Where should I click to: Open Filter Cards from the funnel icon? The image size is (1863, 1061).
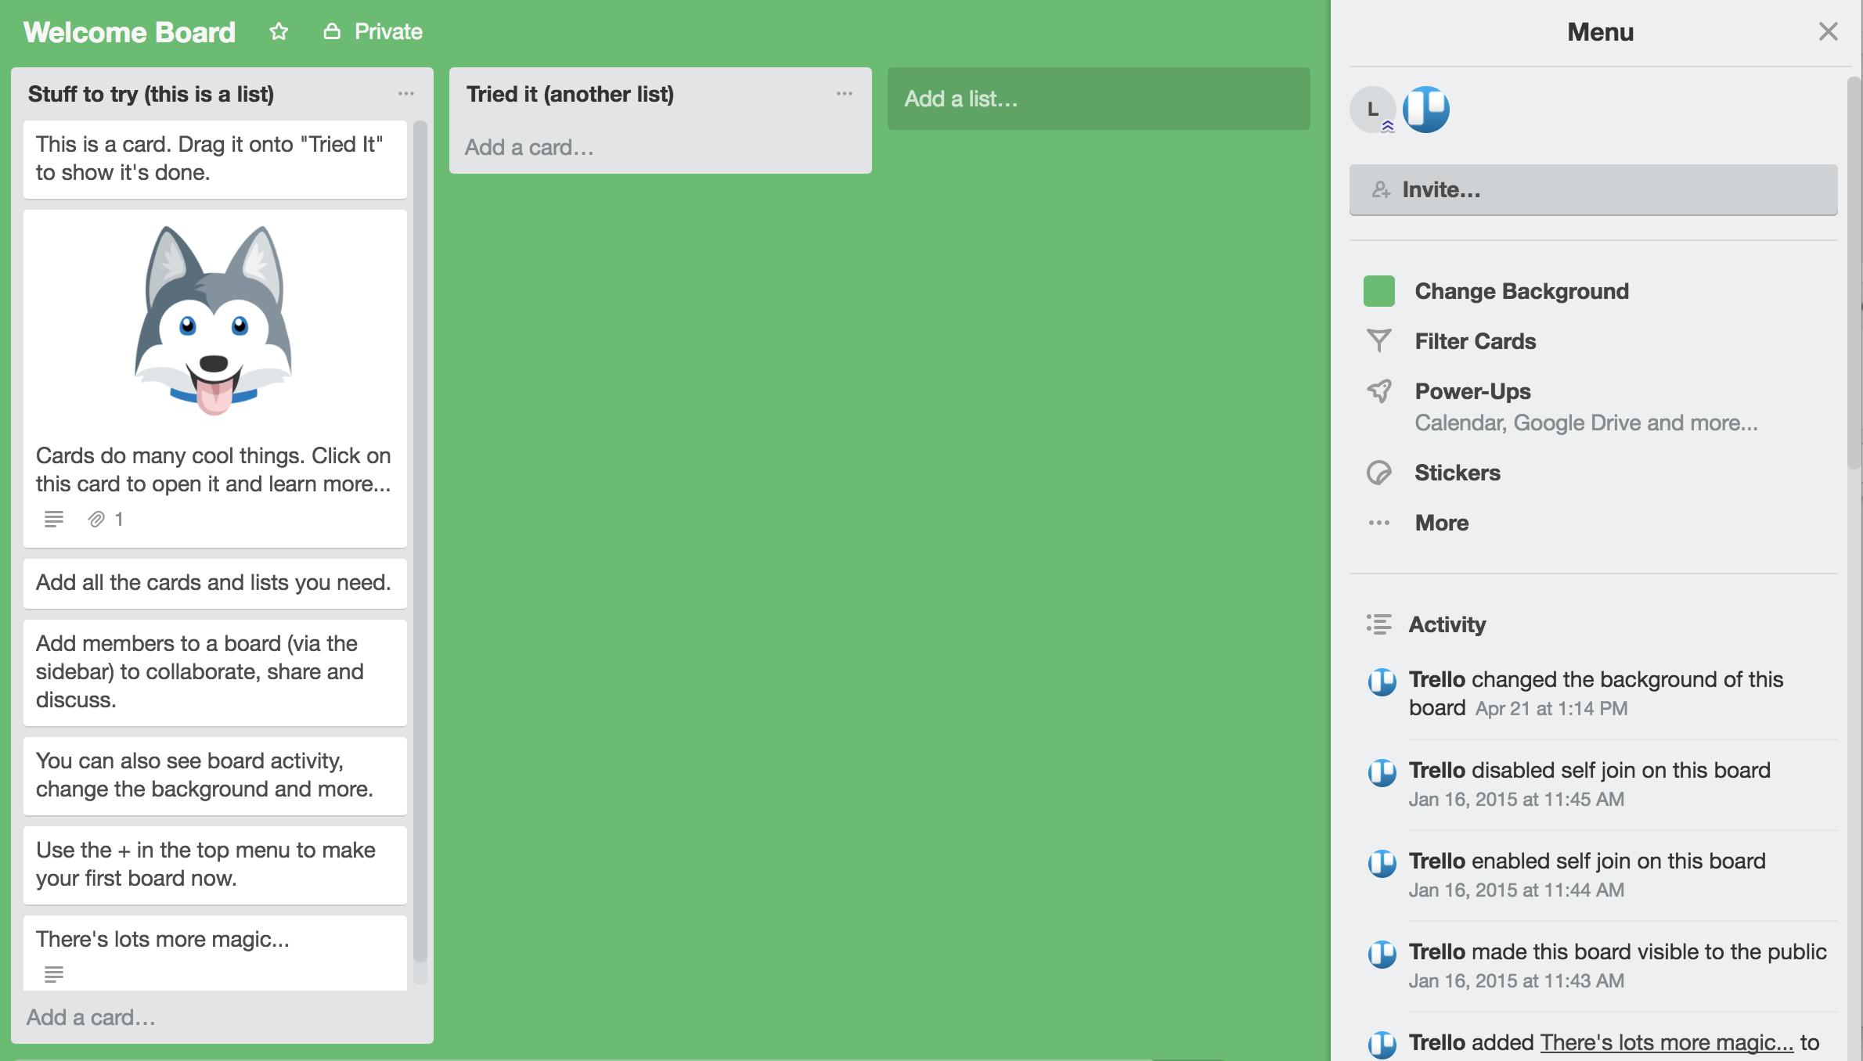click(1378, 341)
